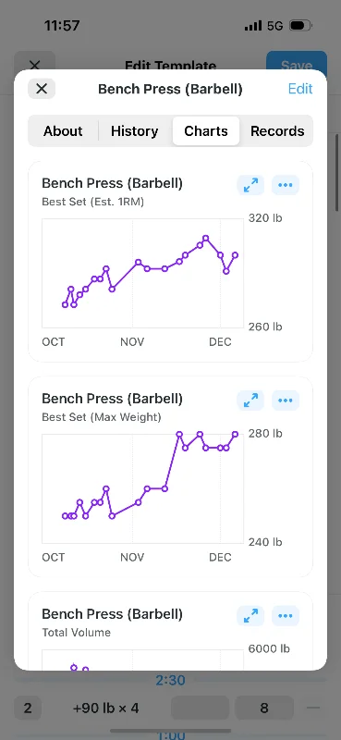Tap the set number 2 badge

coord(28,708)
